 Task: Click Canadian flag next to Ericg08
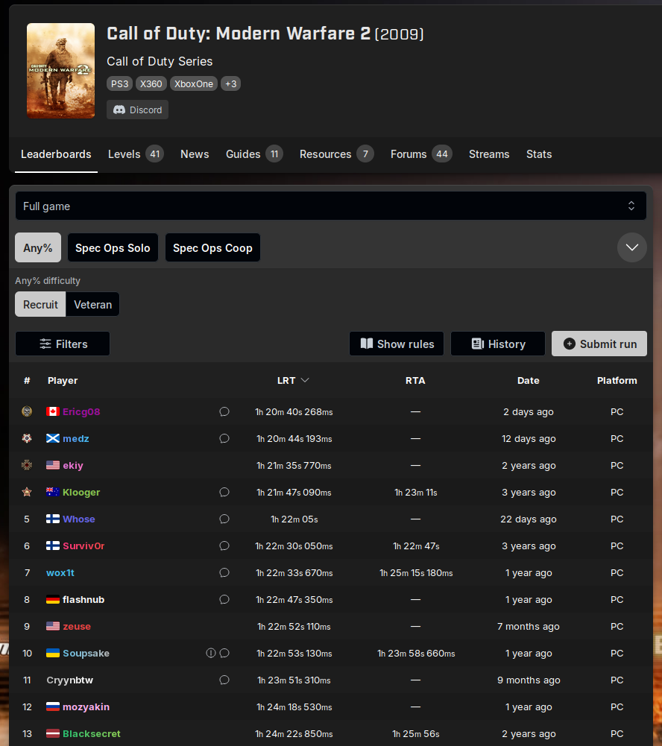pos(53,411)
